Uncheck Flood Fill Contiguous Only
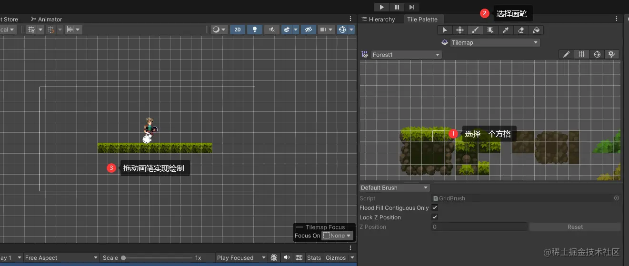Image resolution: width=629 pixels, height=266 pixels. (x=435, y=208)
